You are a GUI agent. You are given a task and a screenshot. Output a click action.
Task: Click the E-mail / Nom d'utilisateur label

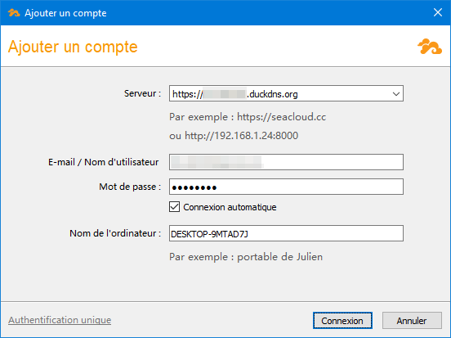tap(103, 162)
